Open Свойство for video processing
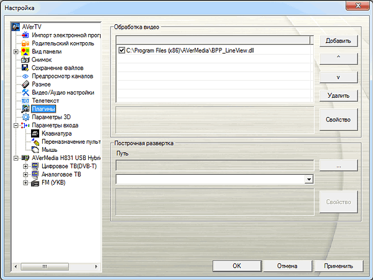373x280 pixels. click(339, 119)
